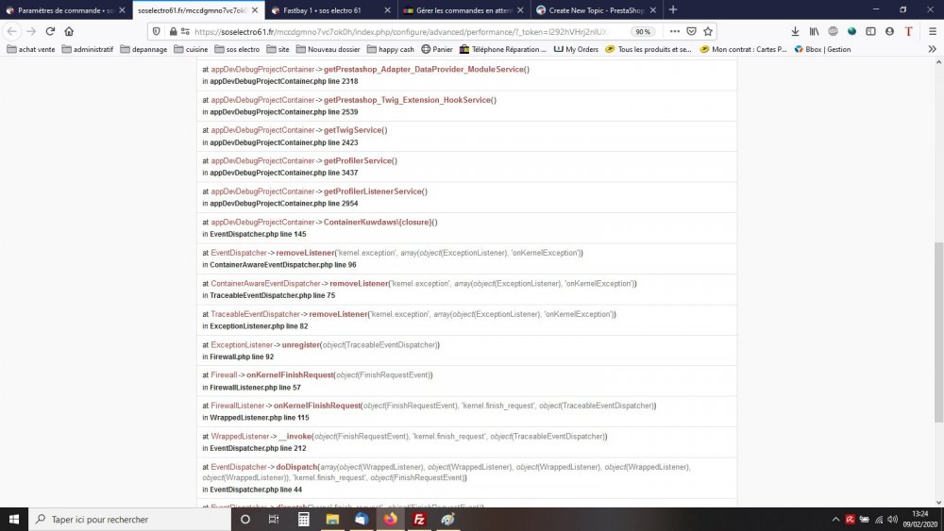Screen dimensions: 944x531
Task: Click getTwigService() in the stack trace
Action: [x=355, y=130]
